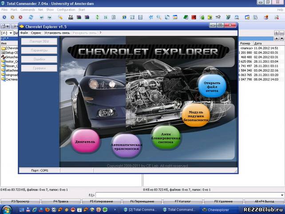The width and height of the screenshot is (285, 214).
Task: Click the blue star toolbar icon
Action: click(151, 17)
